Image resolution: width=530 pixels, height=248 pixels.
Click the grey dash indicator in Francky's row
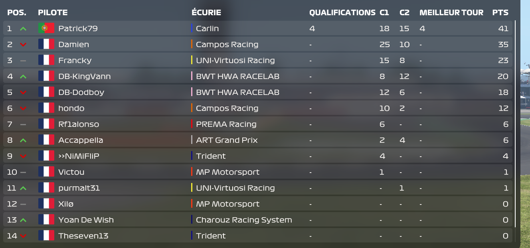23,61
